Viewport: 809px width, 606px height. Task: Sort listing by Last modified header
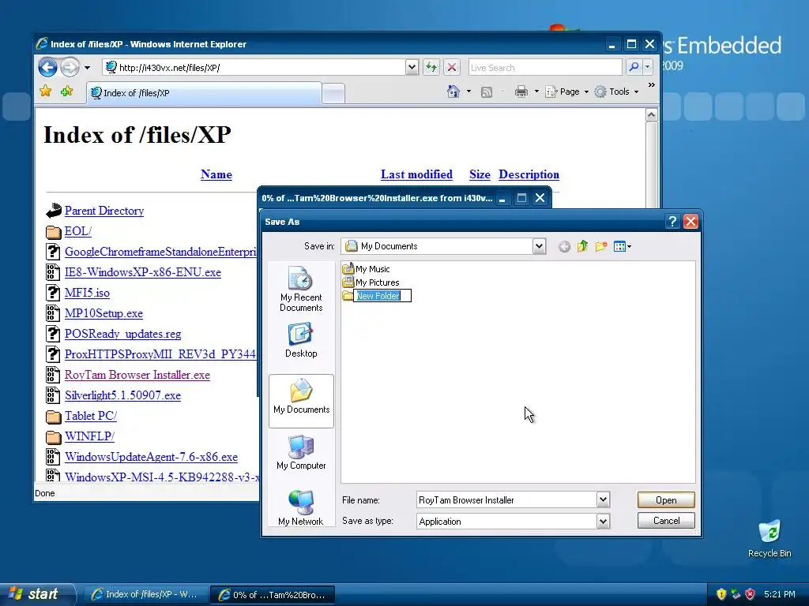(x=416, y=174)
